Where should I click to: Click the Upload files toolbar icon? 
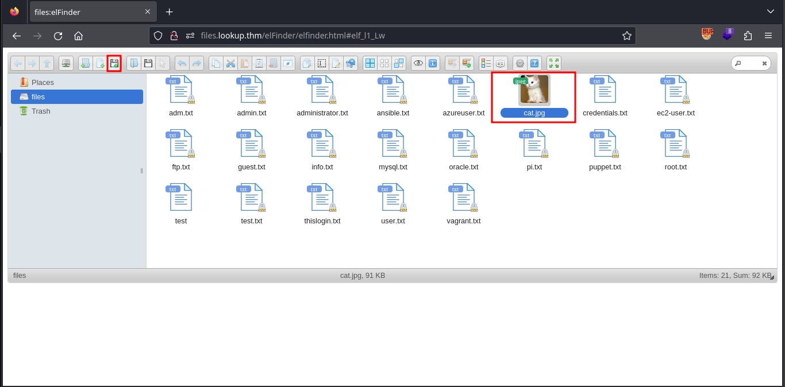(x=114, y=63)
